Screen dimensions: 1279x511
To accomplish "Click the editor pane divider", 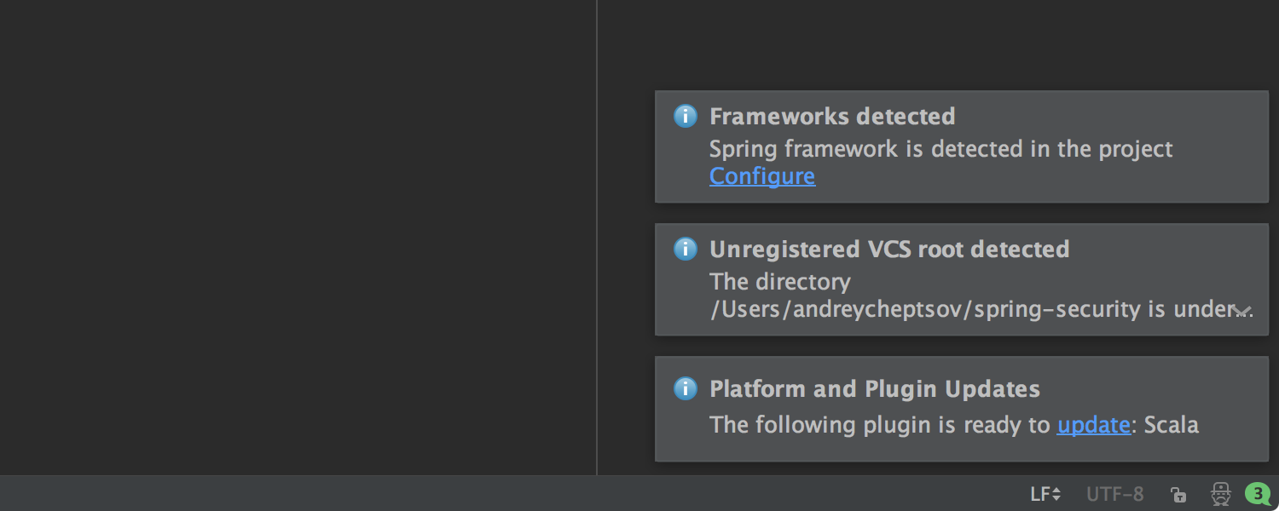I will coord(597,238).
